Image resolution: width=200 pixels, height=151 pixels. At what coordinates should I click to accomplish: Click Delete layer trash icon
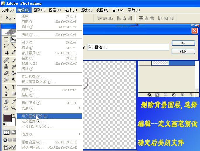coord(191,95)
